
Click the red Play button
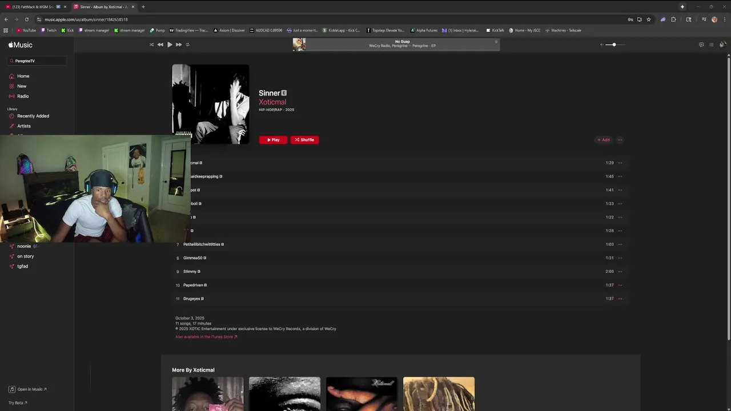(273, 140)
